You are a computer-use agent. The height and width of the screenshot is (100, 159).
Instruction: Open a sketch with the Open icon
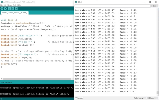pyautogui.click(x=13, y=8)
